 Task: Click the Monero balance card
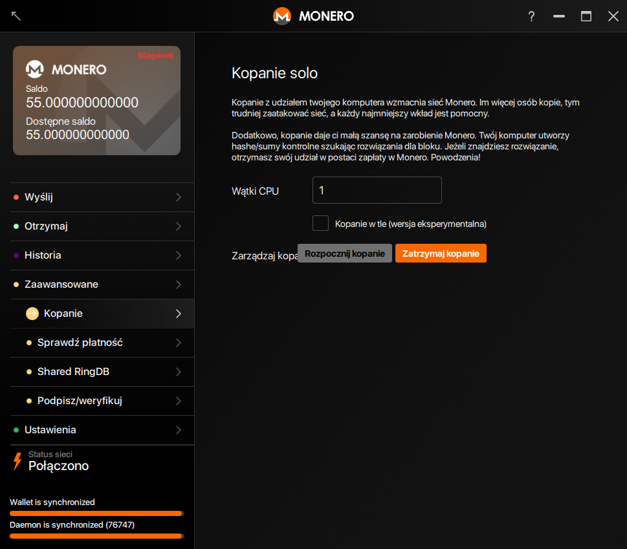pyautogui.click(x=97, y=100)
